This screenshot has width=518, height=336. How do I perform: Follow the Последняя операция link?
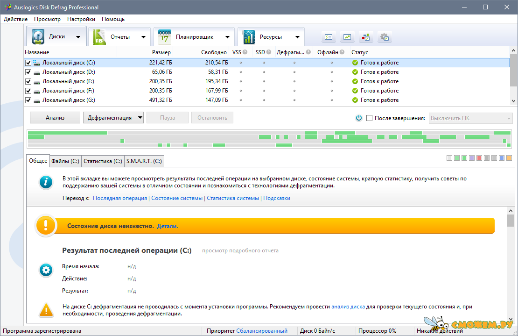(x=120, y=198)
